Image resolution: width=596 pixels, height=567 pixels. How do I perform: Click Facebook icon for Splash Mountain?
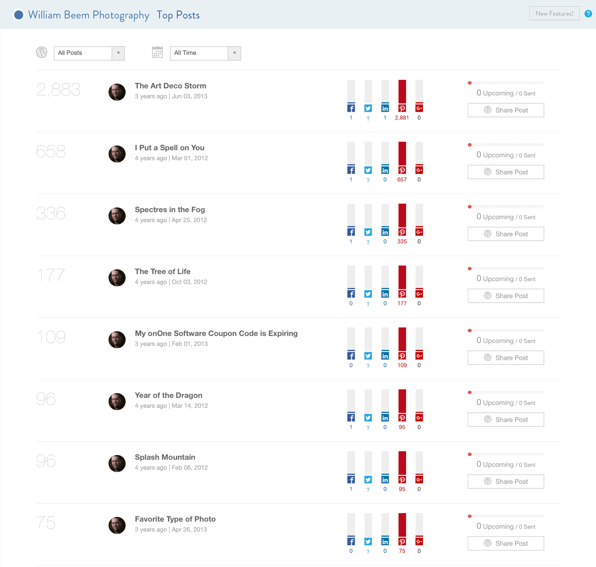pyautogui.click(x=351, y=480)
